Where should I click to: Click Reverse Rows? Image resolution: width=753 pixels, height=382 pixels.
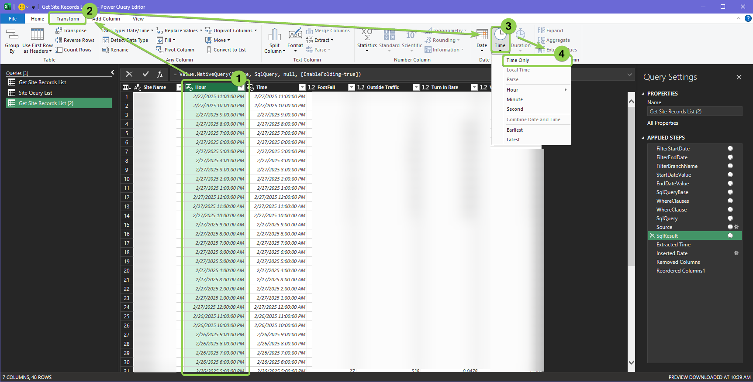coord(75,40)
